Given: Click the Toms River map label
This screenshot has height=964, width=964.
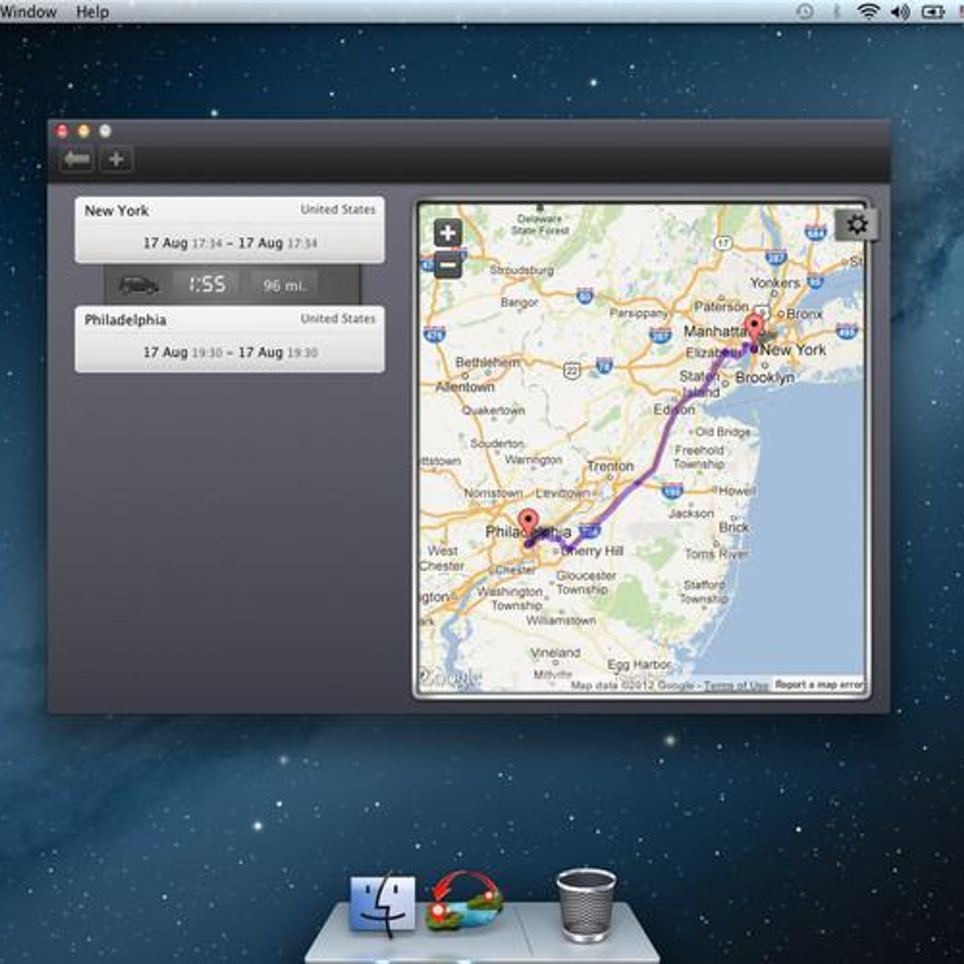Looking at the screenshot, I should [x=716, y=554].
